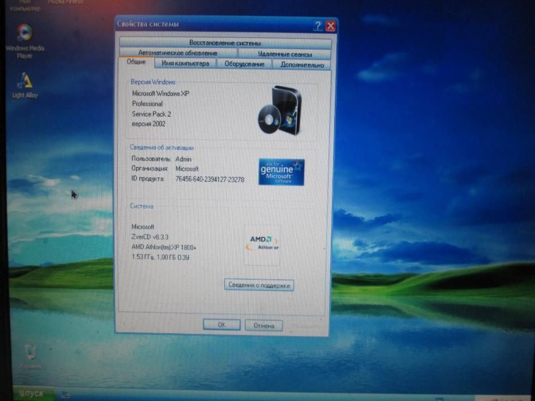Open the Оборудование tab
Image resolution: width=535 pixels, height=401 pixels.
(244, 64)
